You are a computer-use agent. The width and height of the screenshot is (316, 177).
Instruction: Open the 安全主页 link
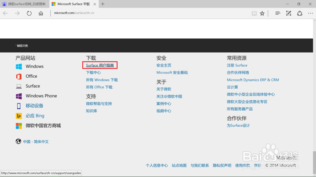point(164,65)
